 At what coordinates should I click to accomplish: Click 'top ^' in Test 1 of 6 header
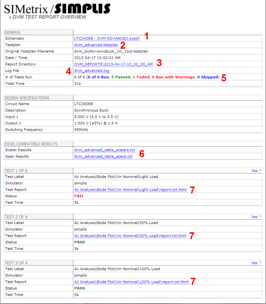(257, 171)
